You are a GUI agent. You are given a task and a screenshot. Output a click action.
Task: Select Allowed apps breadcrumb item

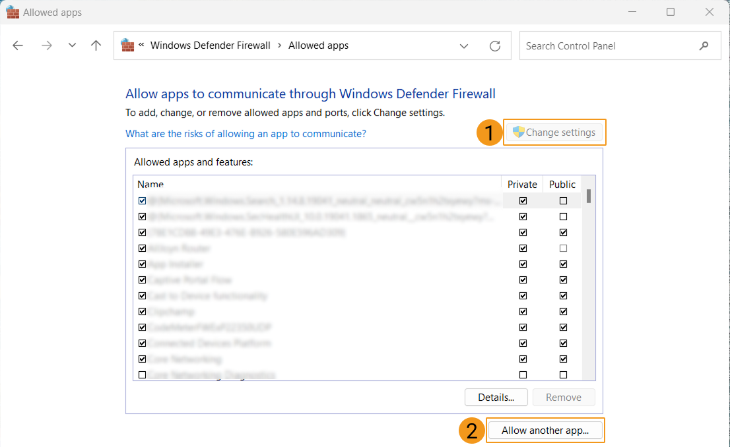point(318,45)
